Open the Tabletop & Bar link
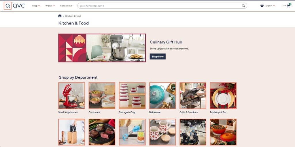Viewport: 295px width, 147px height. [x=218, y=112]
